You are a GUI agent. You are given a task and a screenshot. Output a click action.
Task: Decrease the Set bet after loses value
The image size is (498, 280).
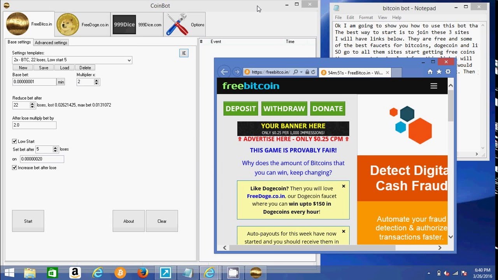pos(55,151)
